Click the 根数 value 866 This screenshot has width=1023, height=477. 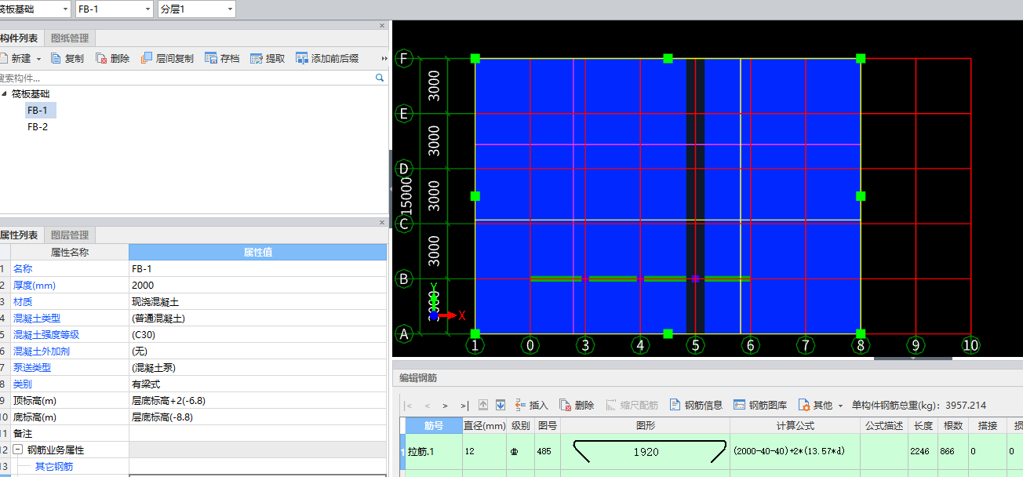[x=953, y=451]
